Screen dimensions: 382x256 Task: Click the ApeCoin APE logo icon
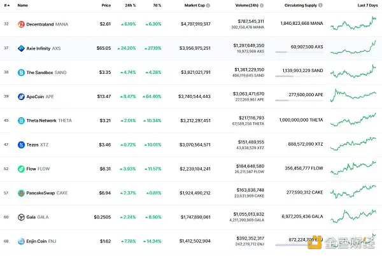click(21, 96)
